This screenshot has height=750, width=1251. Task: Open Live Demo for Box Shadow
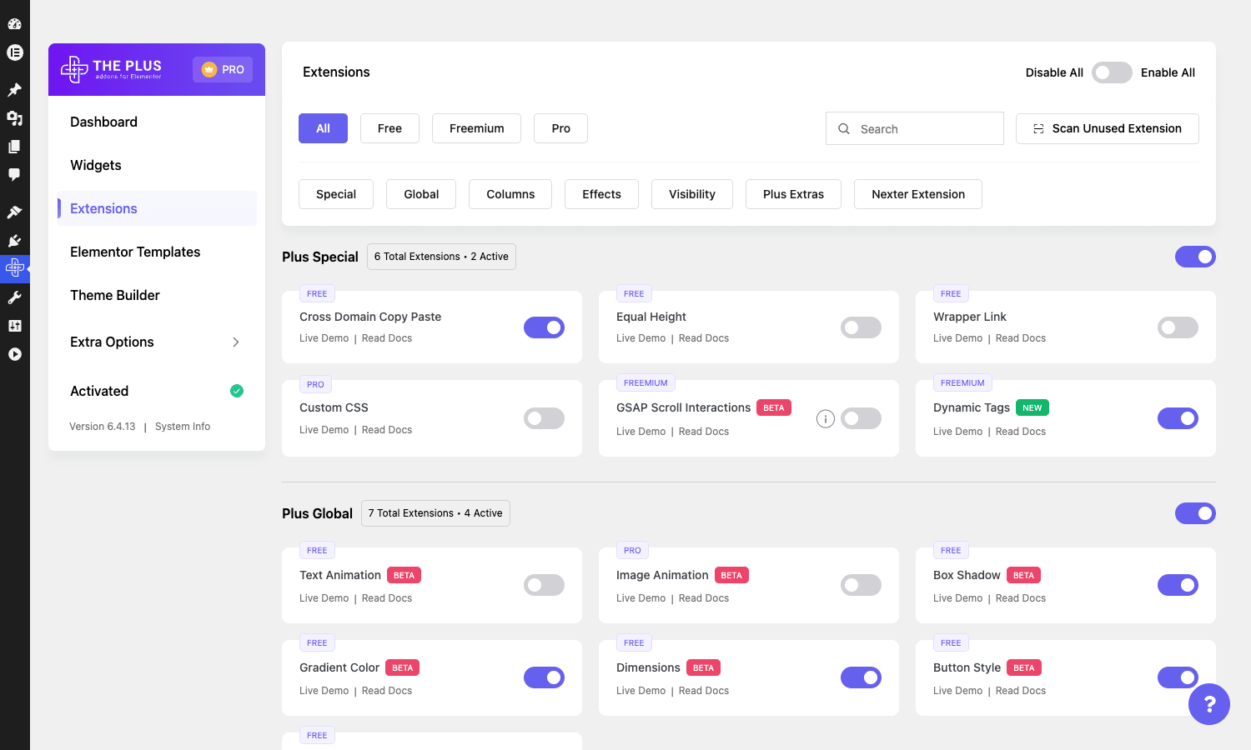point(958,598)
